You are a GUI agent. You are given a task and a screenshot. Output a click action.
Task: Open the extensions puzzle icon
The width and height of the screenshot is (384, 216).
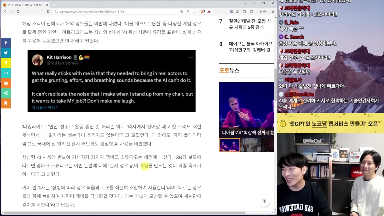(x=238, y=12)
